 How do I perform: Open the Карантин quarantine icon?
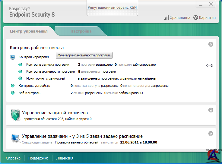196,18
